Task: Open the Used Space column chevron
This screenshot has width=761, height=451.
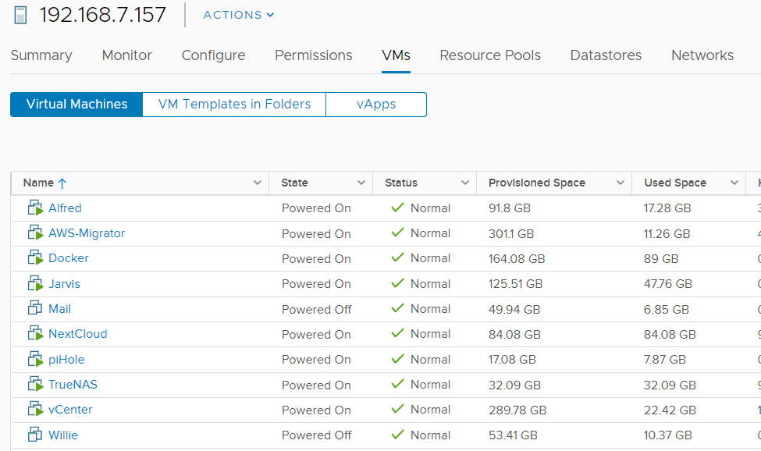Action: (734, 183)
